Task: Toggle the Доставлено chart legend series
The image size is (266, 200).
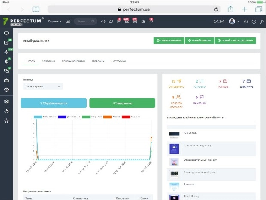Action: click(69, 117)
